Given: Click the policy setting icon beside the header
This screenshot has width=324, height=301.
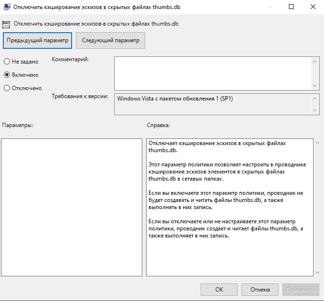Looking at the screenshot, I should (7, 24).
